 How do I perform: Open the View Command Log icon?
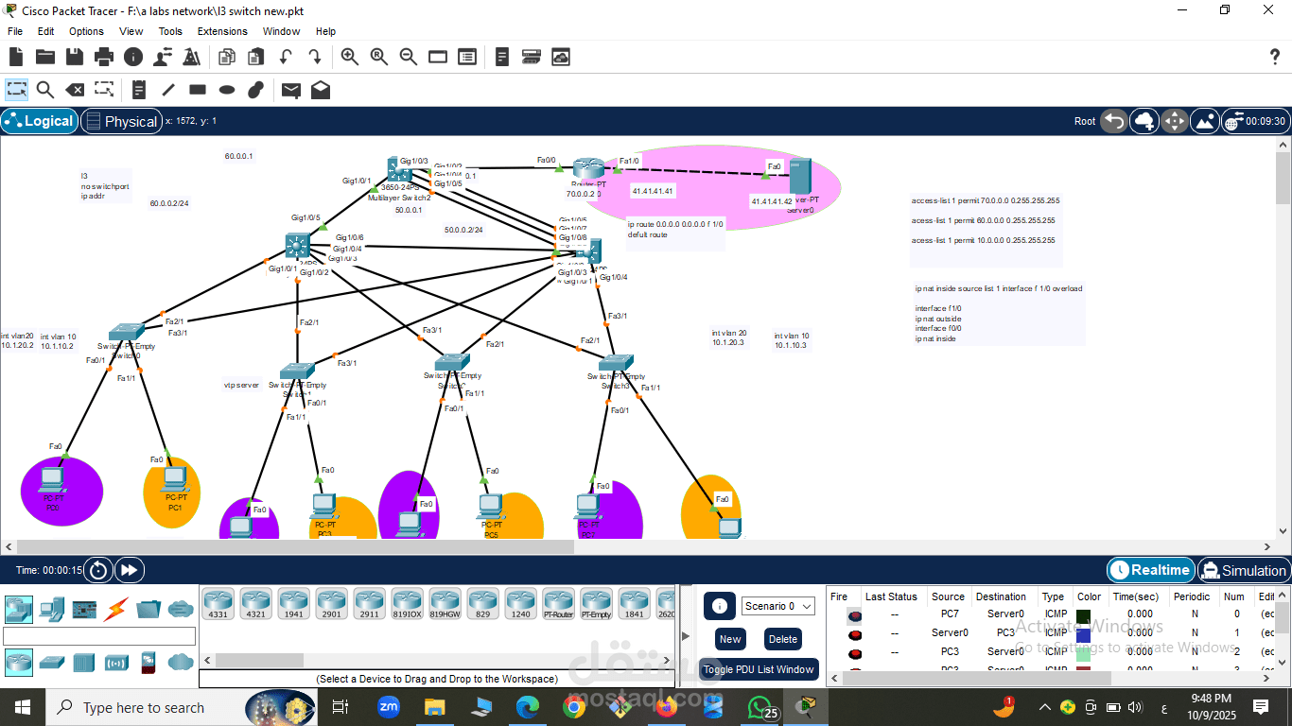(502, 57)
